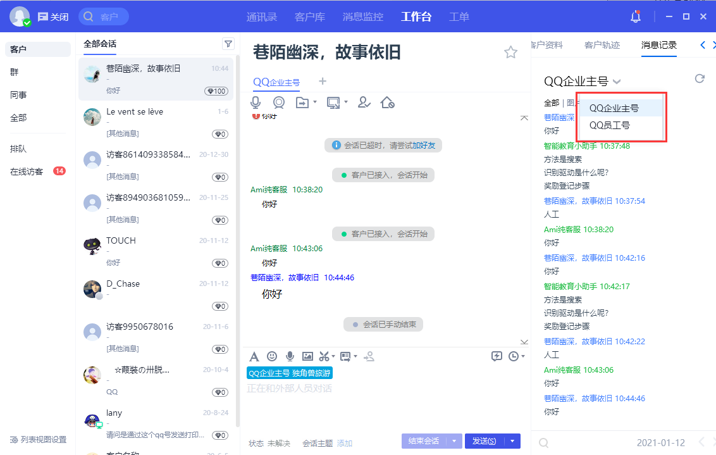Open the 工单 tab
The image size is (716, 455).
coord(459,17)
